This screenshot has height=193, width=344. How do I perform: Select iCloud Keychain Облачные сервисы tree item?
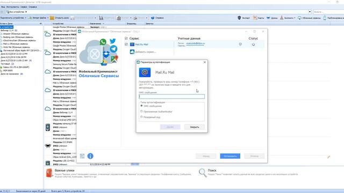(x=19, y=41)
